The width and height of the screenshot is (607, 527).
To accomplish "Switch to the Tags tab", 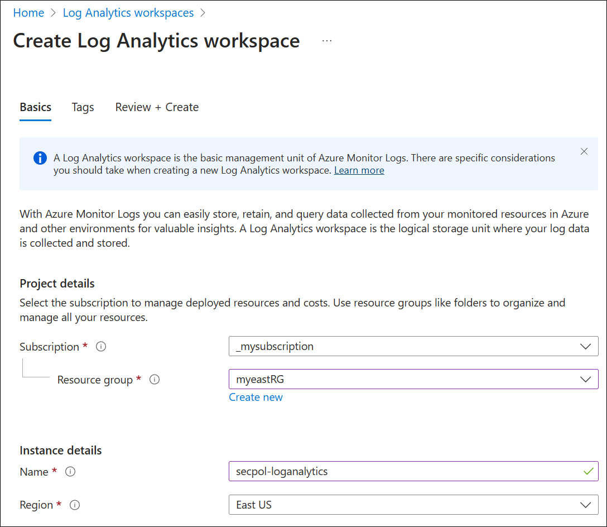I will [x=83, y=107].
